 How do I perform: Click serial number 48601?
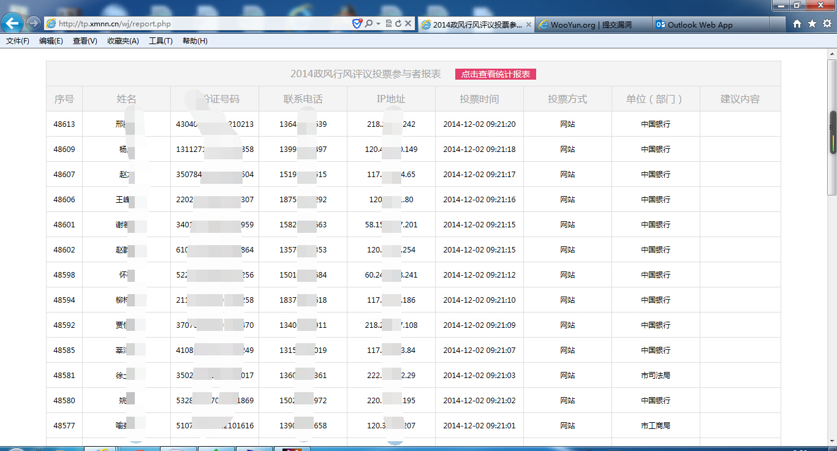[x=64, y=224]
